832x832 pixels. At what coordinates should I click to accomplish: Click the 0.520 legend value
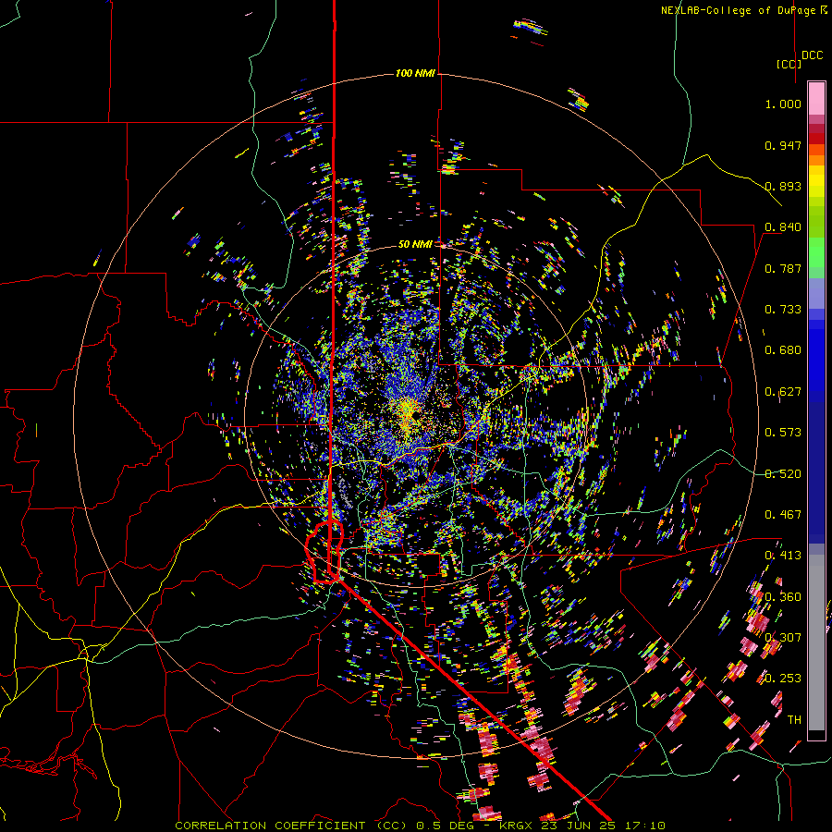783,474
